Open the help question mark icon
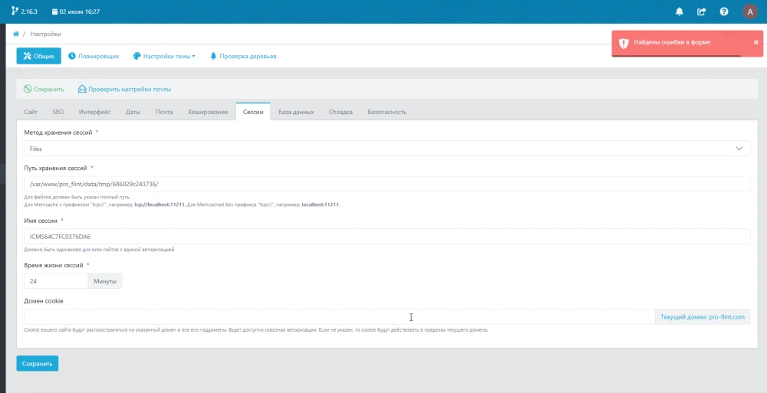Screen dimensions: 767x393 pos(724,11)
